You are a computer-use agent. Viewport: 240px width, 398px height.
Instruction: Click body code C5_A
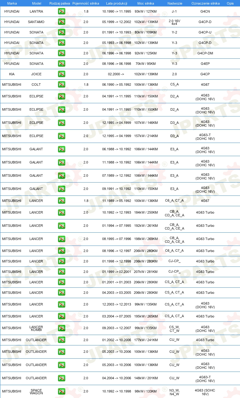click(174, 85)
